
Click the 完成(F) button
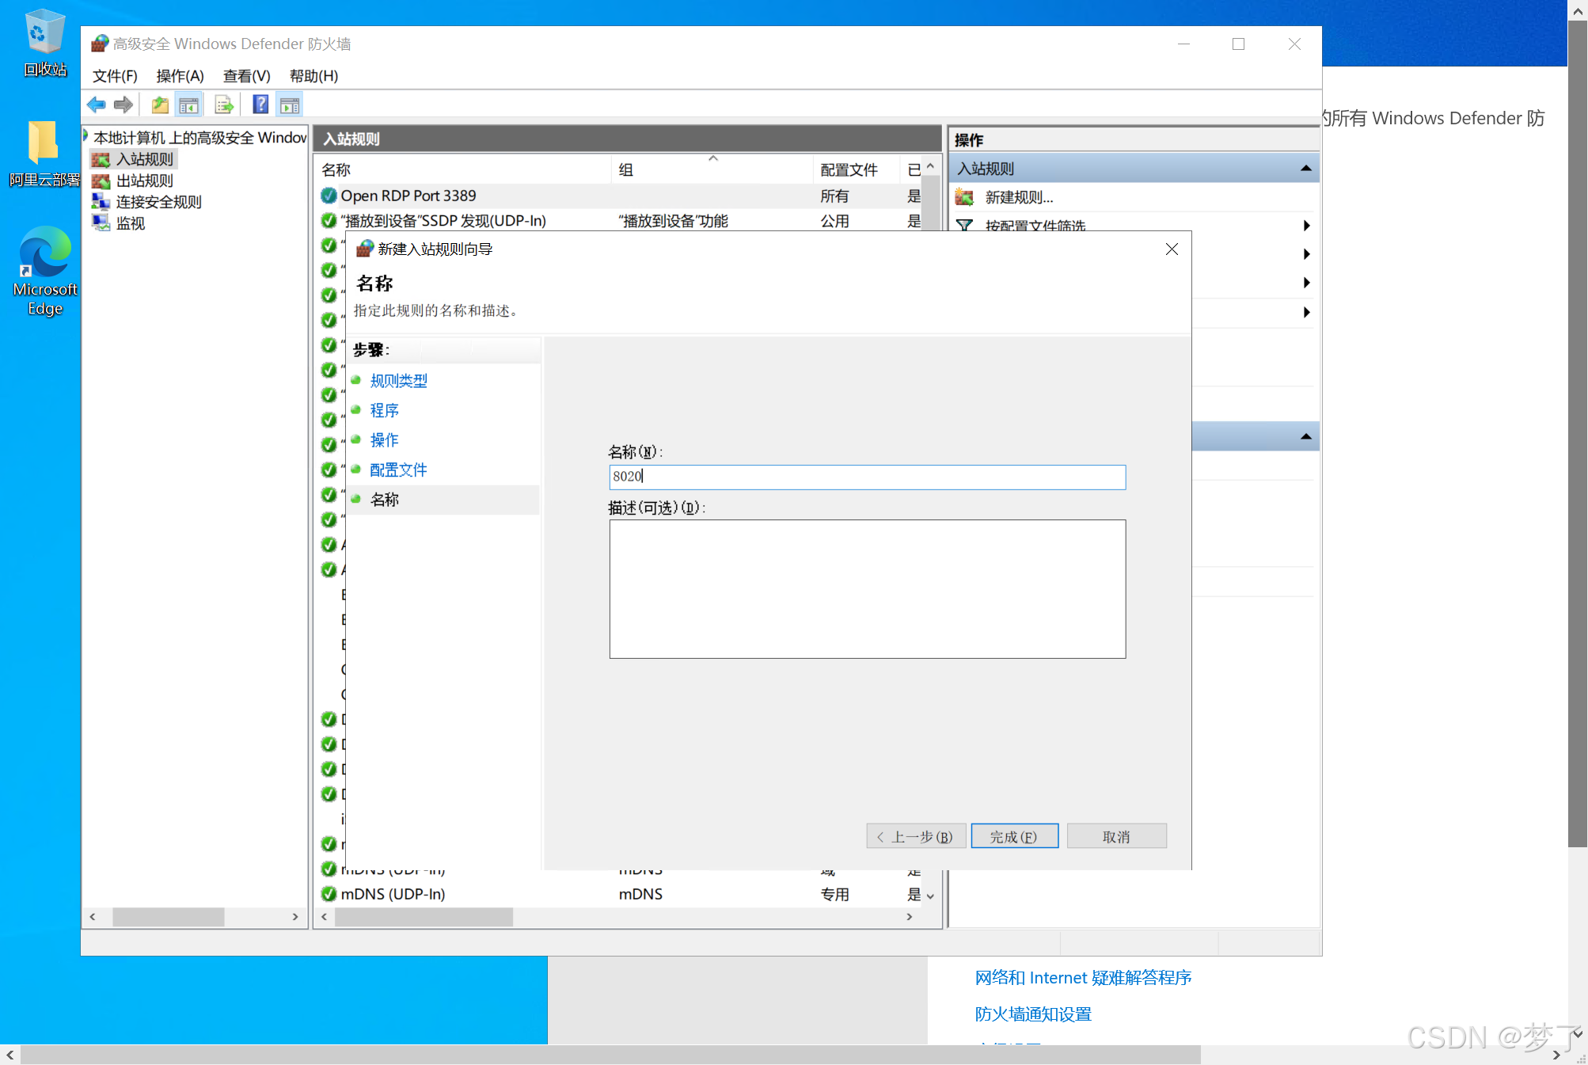tap(1013, 836)
